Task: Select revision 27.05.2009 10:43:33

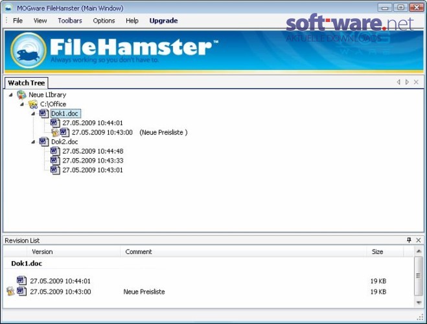Action: [93, 160]
